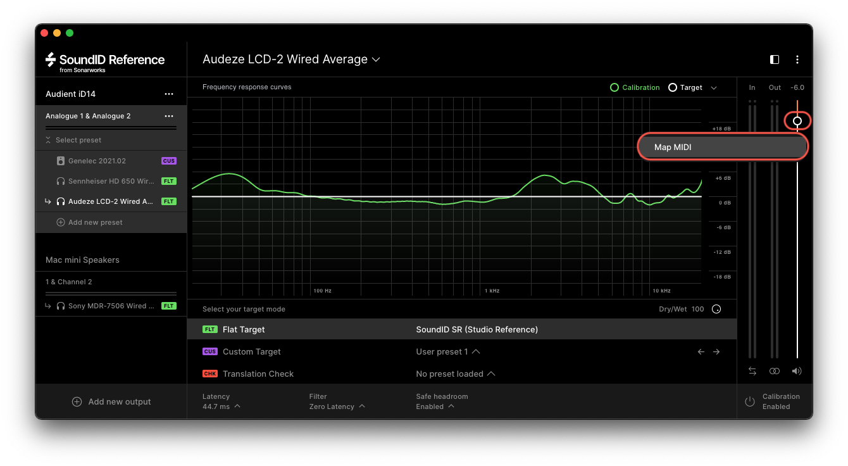Viewport: 848px width, 466px height.
Task: Choose the Map MIDI context menu item
Action: [x=723, y=147]
